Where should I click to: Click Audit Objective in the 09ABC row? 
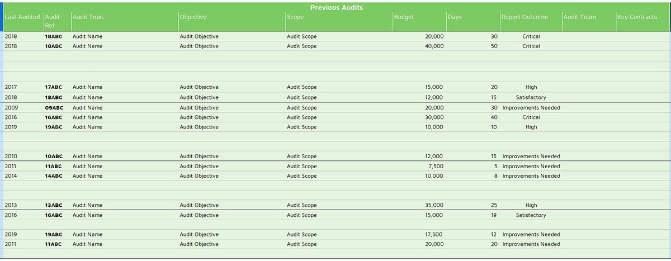(x=199, y=107)
